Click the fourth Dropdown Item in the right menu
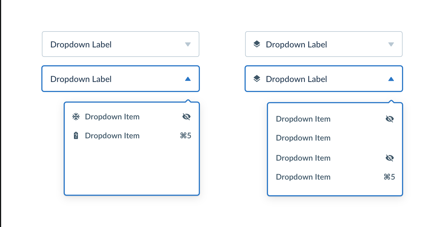The image size is (445, 227). [303, 177]
